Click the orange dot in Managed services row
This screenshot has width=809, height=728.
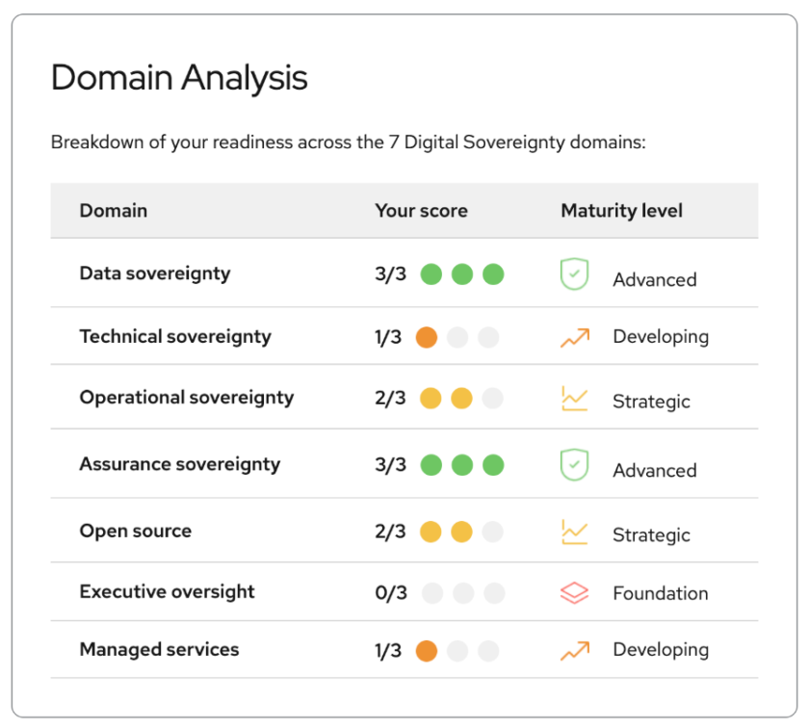pos(427,651)
